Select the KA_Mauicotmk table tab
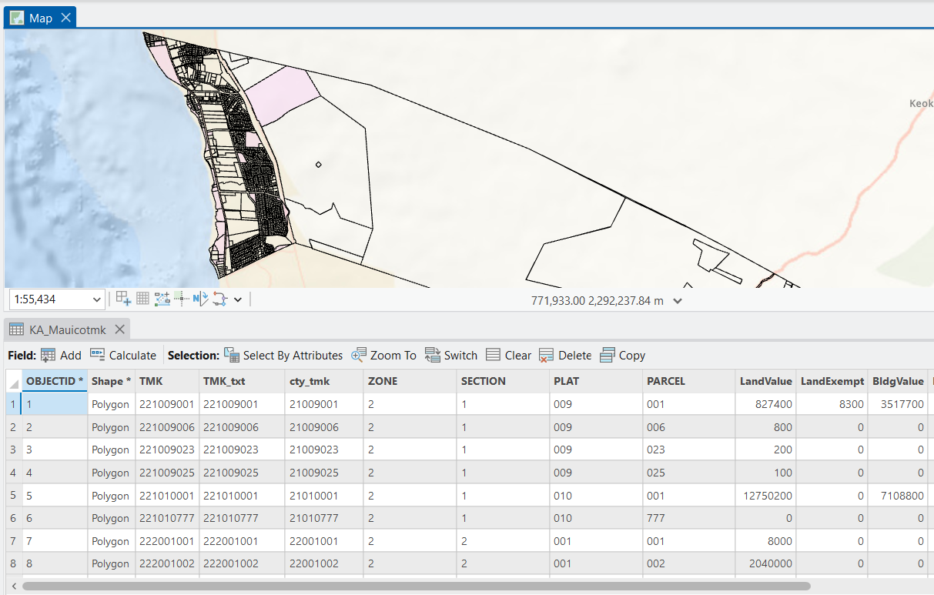 [x=68, y=329]
